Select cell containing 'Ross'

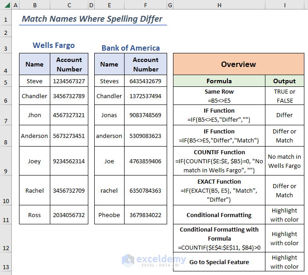click(34, 215)
